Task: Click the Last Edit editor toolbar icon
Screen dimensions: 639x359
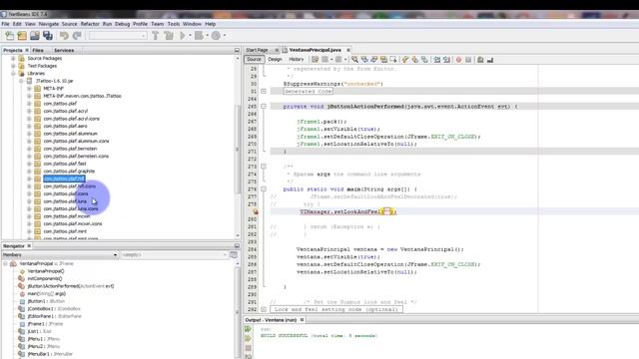Action: click(316, 60)
